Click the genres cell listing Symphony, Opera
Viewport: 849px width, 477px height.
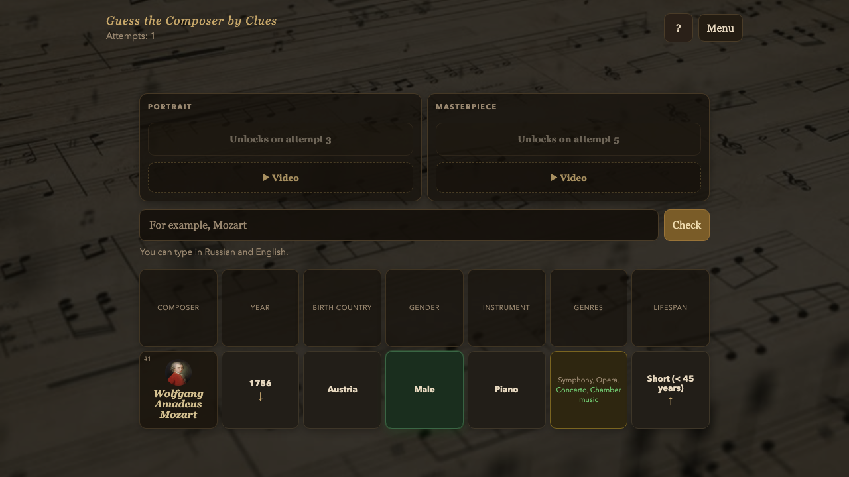click(588, 390)
